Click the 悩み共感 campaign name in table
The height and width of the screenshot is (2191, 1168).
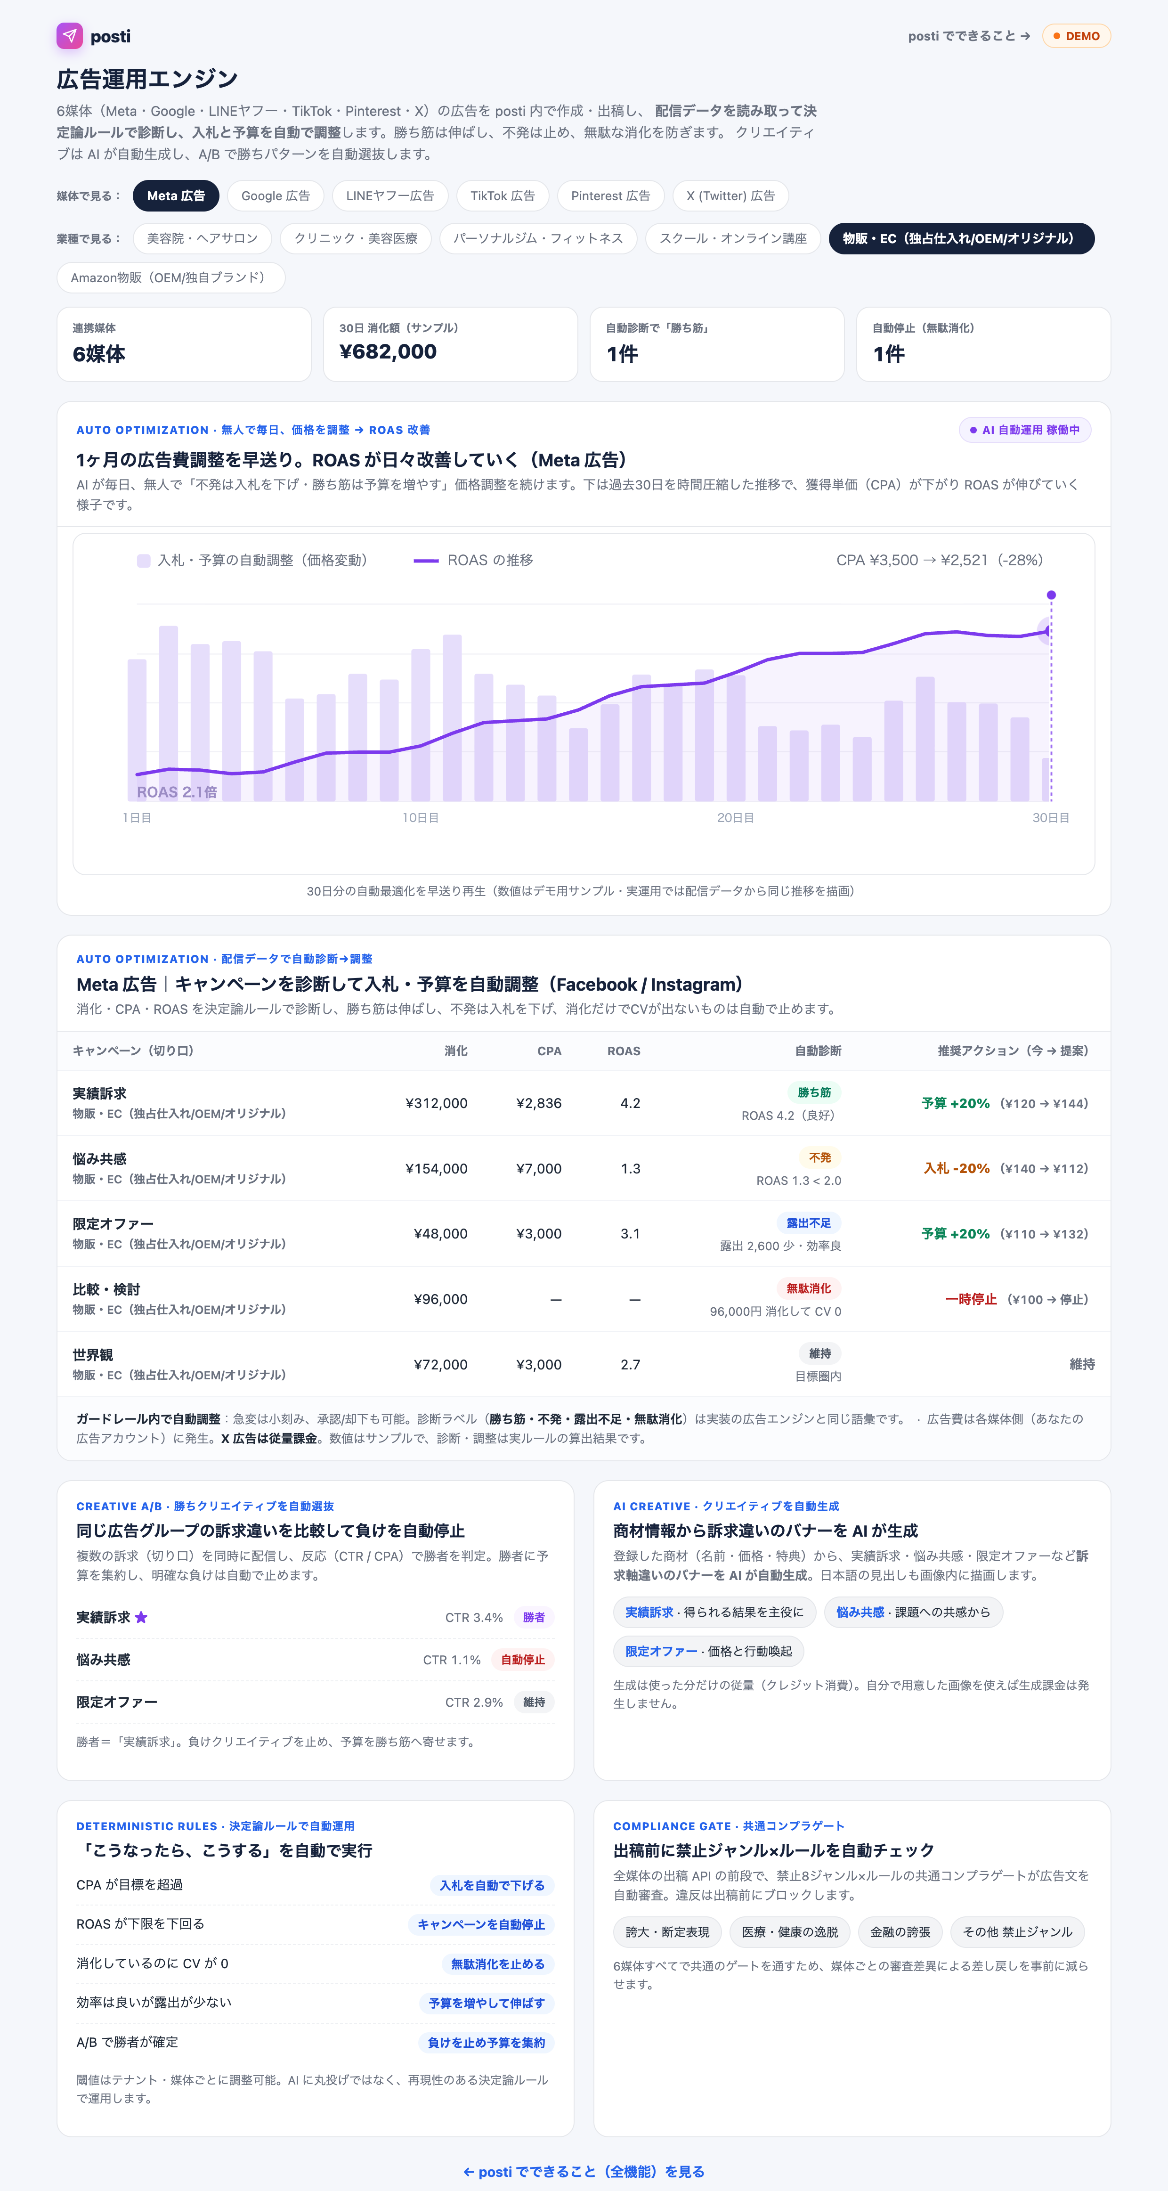coord(99,1159)
